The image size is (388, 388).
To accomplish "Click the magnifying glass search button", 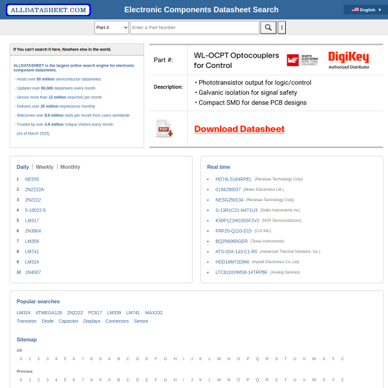I will [268, 27].
